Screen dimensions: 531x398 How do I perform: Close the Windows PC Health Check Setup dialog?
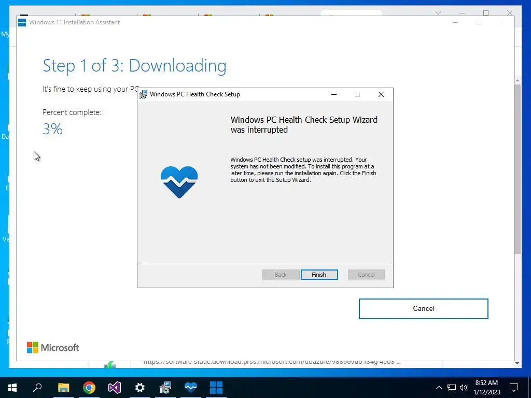point(381,94)
